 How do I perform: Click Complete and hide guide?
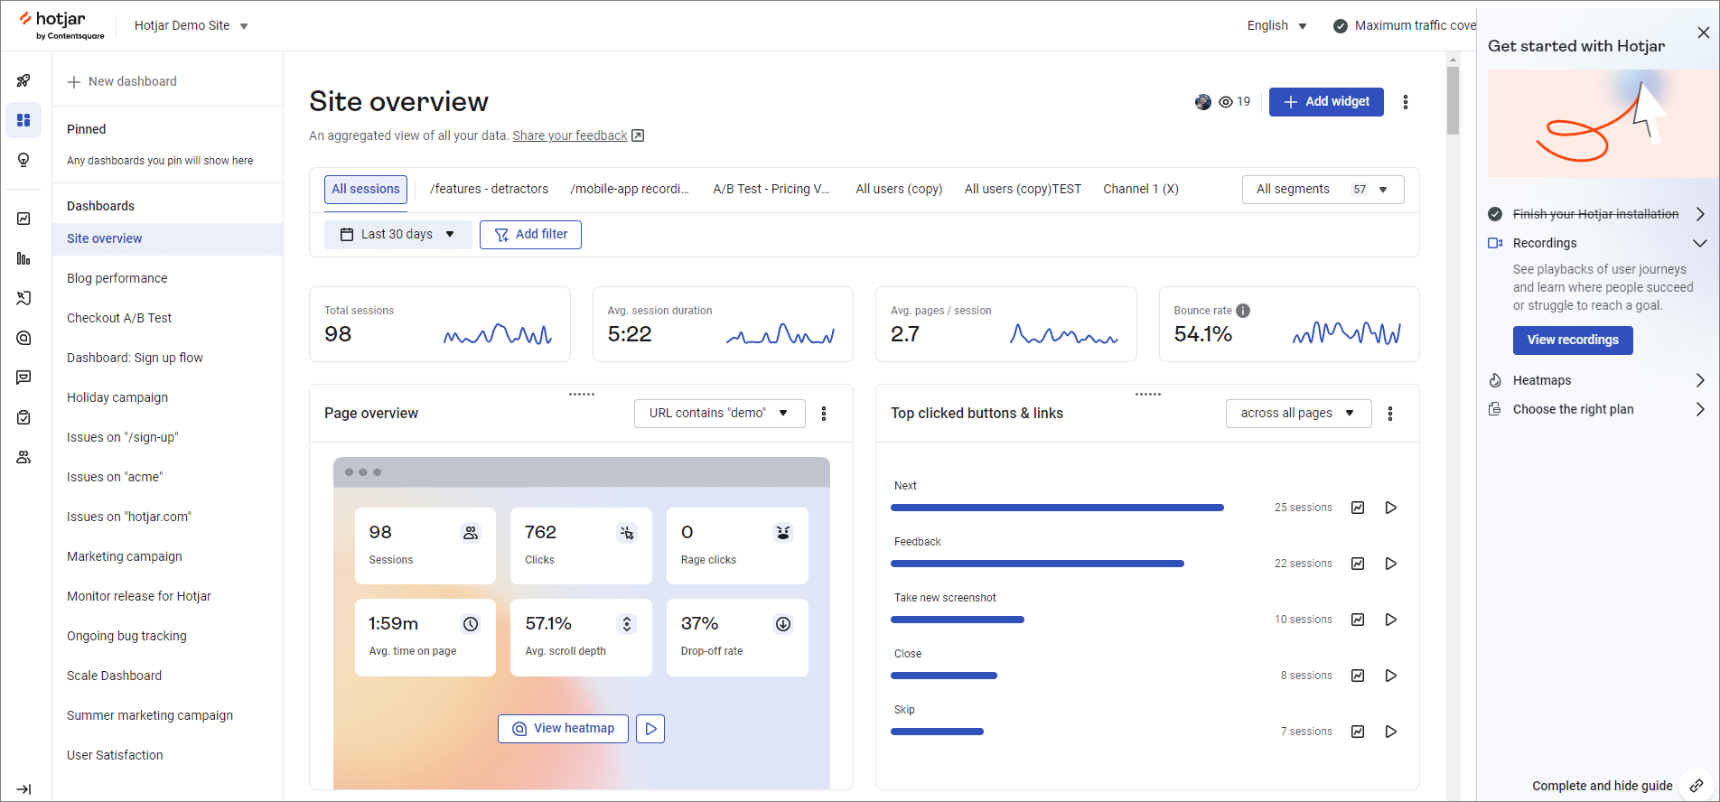coord(1602,786)
